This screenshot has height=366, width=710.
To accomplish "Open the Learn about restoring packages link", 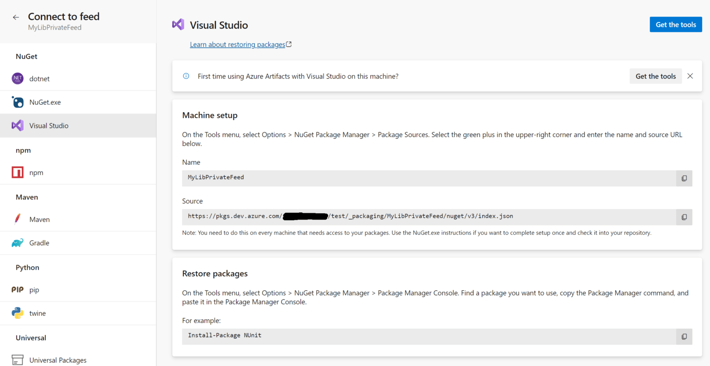I will (237, 44).
